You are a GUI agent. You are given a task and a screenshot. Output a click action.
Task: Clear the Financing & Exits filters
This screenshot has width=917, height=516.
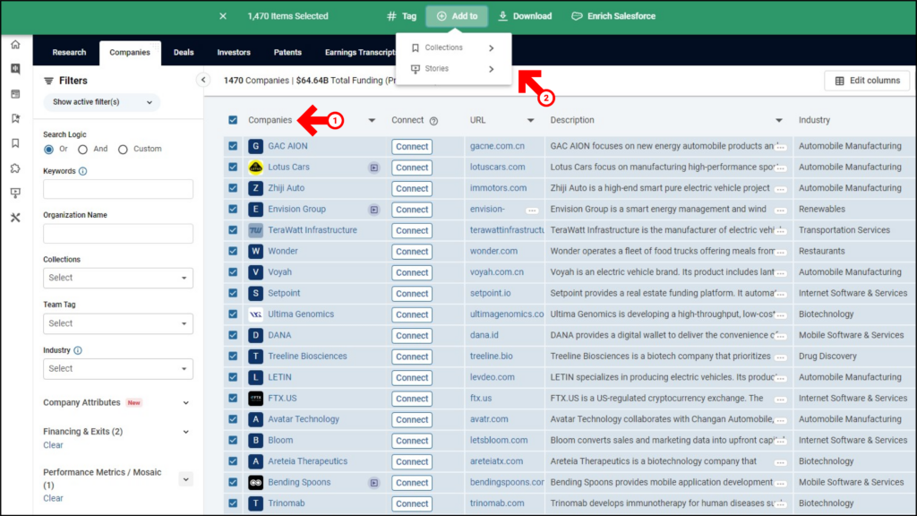tap(53, 445)
